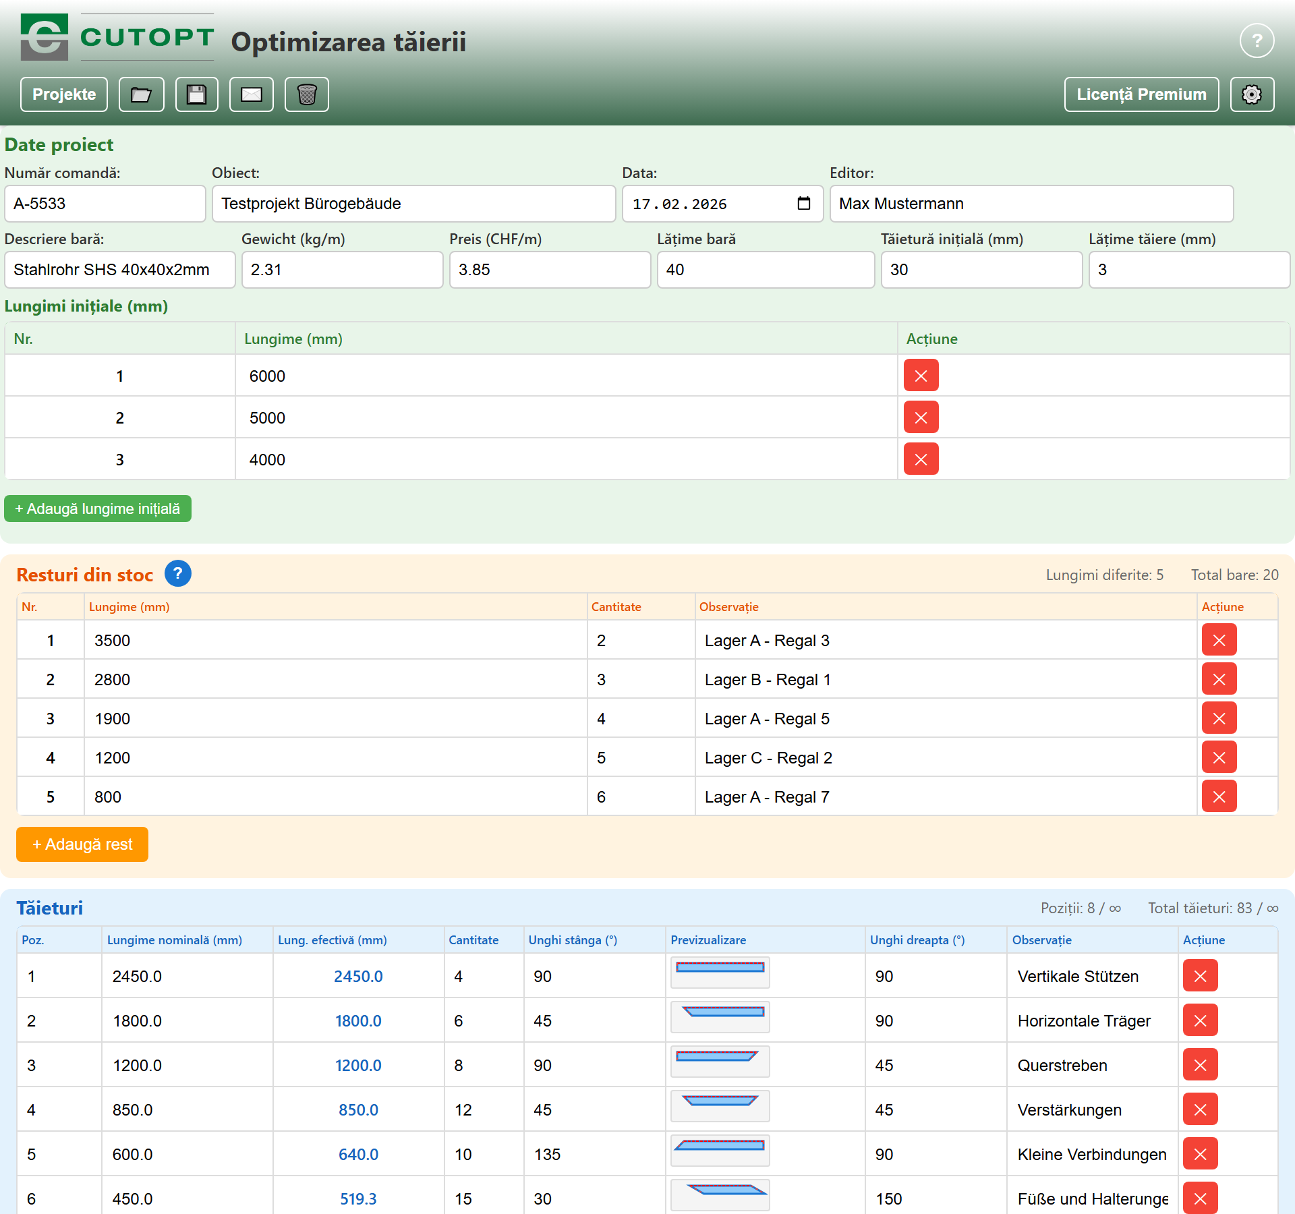Edit the Tăietură inițială field 30
Screen dimensions: 1295x1214
point(982,270)
